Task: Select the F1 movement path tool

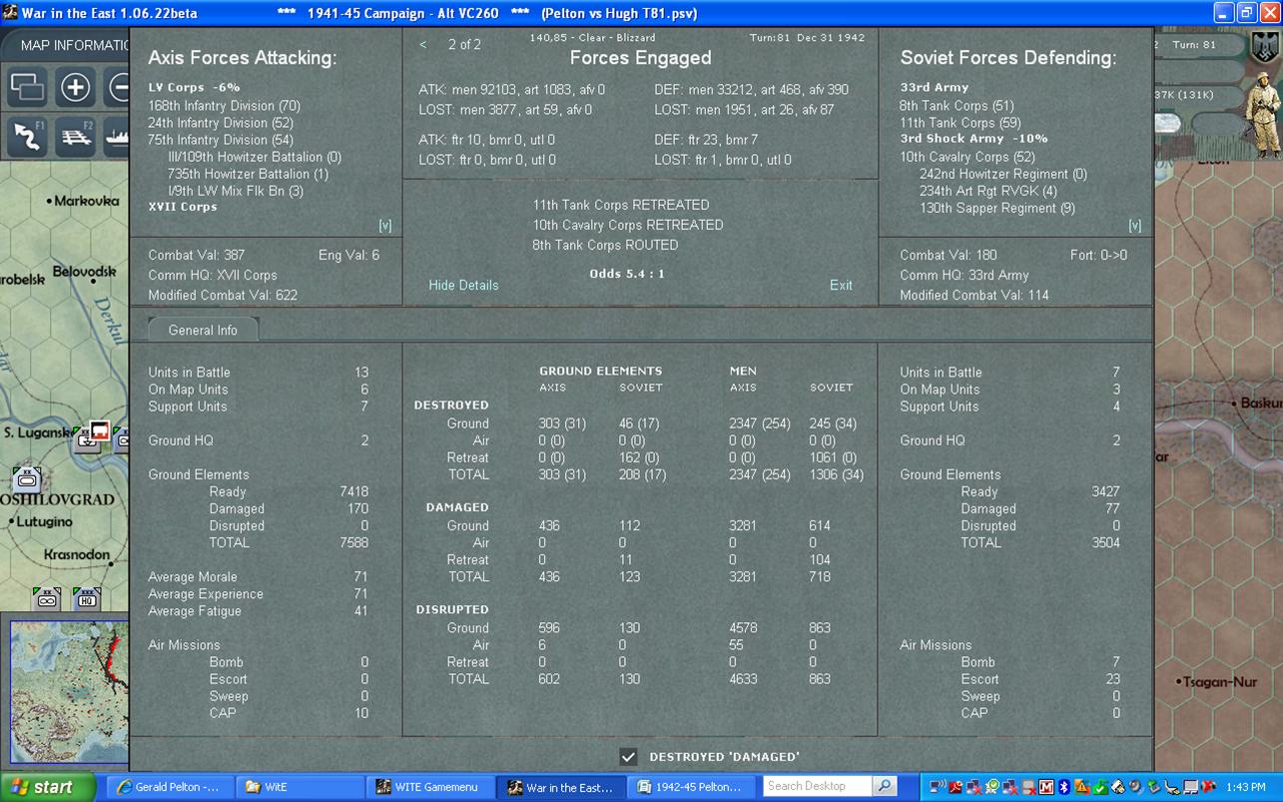Action: 28,136
